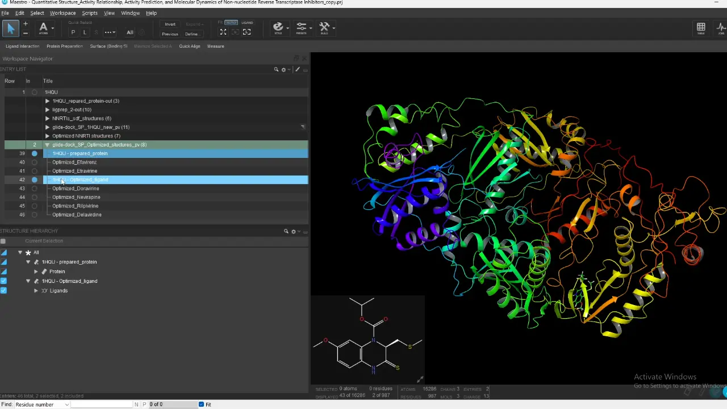Open Structure Hierarchy settings gear
The height and width of the screenshot is (409, 727).
point(294,232)
